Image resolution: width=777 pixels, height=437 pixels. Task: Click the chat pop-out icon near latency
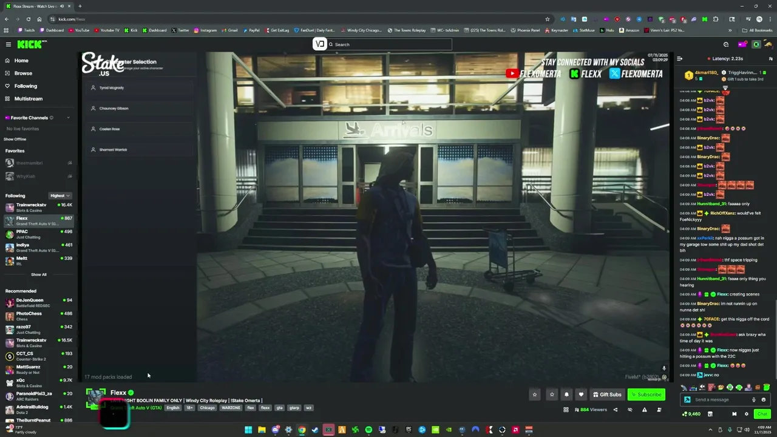770,59
